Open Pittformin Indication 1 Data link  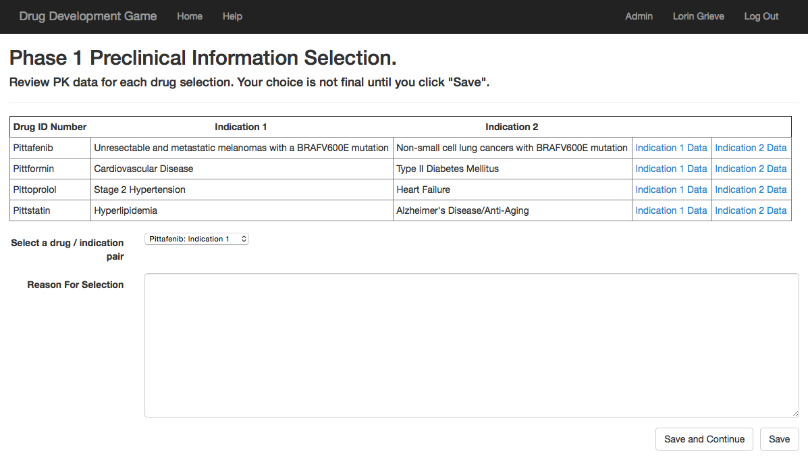pos(671,169)
